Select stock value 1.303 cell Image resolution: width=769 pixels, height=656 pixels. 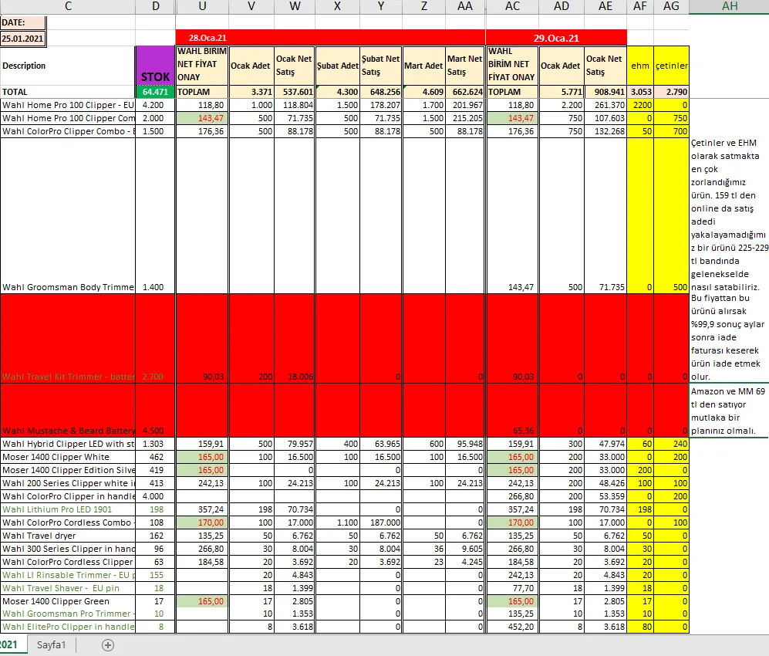(155, 444)
